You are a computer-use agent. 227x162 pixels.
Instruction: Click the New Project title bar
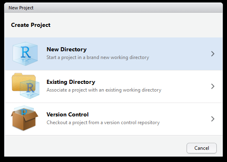click(113, 8)
